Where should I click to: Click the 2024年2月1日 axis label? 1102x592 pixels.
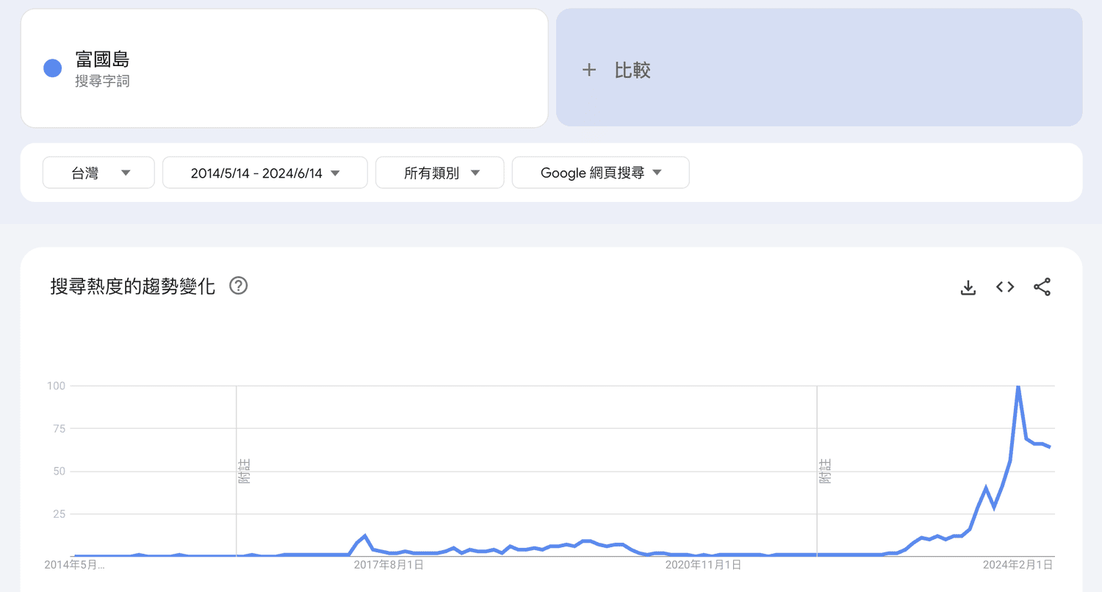pos(1018,565)
